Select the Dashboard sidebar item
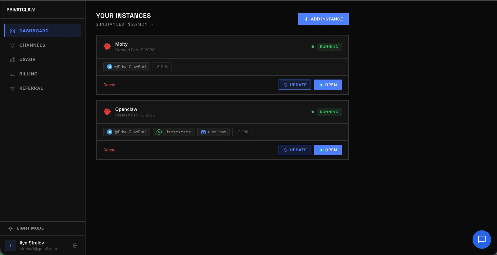The width and height of the screenshot is (497, 255). pyautogui.click(x=34, y=31)
